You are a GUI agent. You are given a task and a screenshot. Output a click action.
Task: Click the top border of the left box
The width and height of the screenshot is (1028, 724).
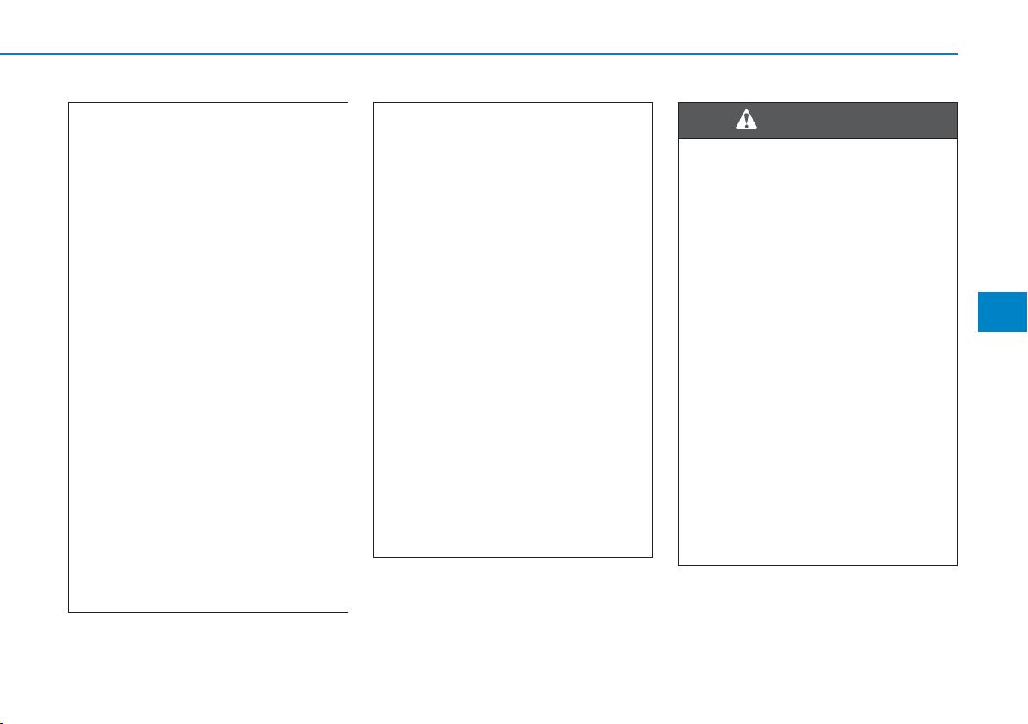click(x=208, y=103)
